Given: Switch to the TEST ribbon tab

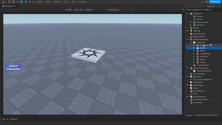Looking at the screenshot, I should (x=66, y=2).
